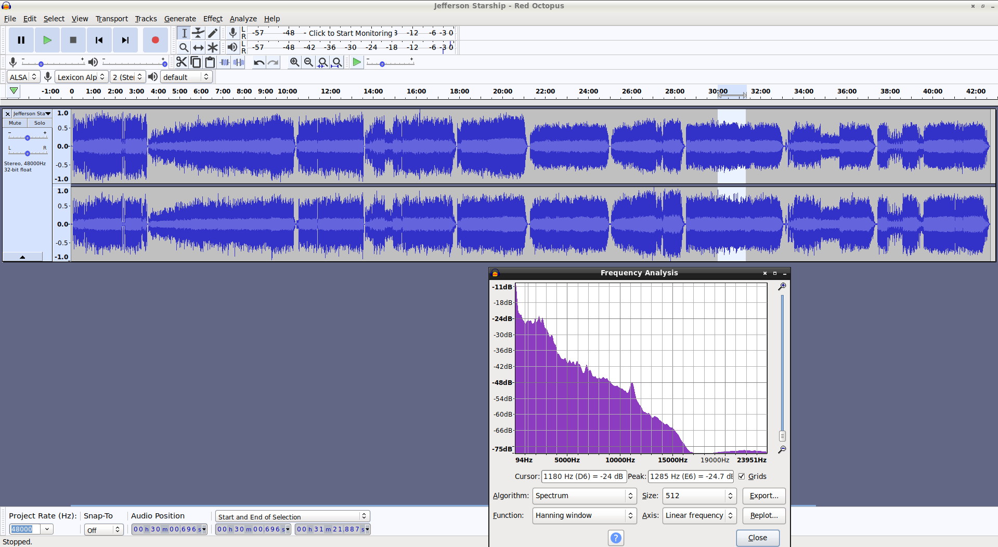Open the Lexicon Alpha recording device dropdown
The width and height of the screenshot is (998, 547).
click(82, 77)
